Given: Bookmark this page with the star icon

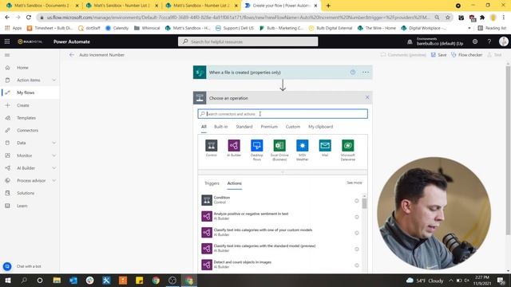Looking at the screenshot, I should pos(448,18).
